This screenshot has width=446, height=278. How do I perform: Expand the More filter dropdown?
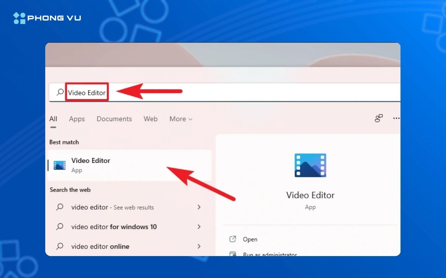click(x=181, y=119)
